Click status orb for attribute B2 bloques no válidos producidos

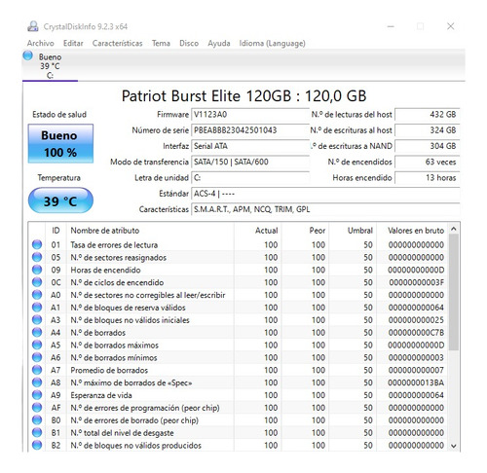(37, 446)
